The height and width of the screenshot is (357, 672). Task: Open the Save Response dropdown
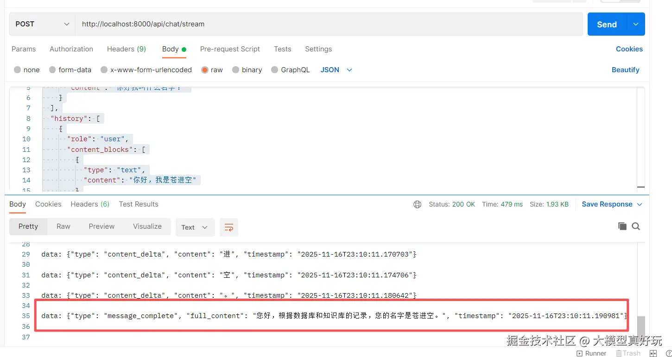pyautogui.click(x=612, y=204)
